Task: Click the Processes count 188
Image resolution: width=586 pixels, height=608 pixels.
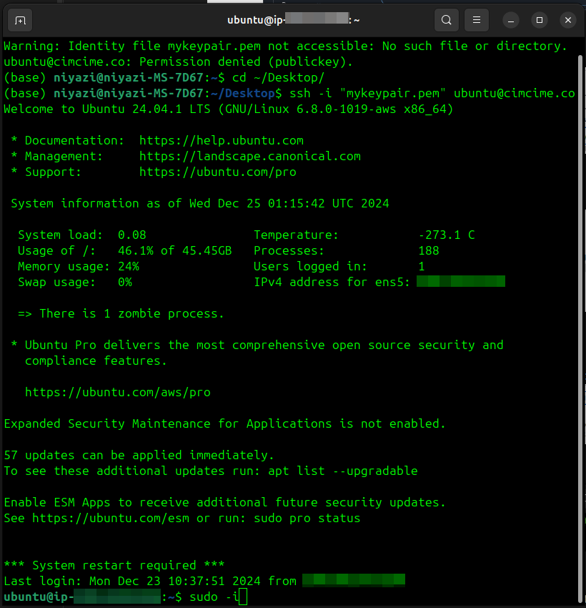Action: coord(429,250)
